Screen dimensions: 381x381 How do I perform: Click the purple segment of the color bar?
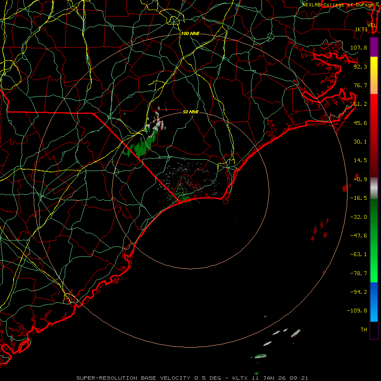coord(374,47)
